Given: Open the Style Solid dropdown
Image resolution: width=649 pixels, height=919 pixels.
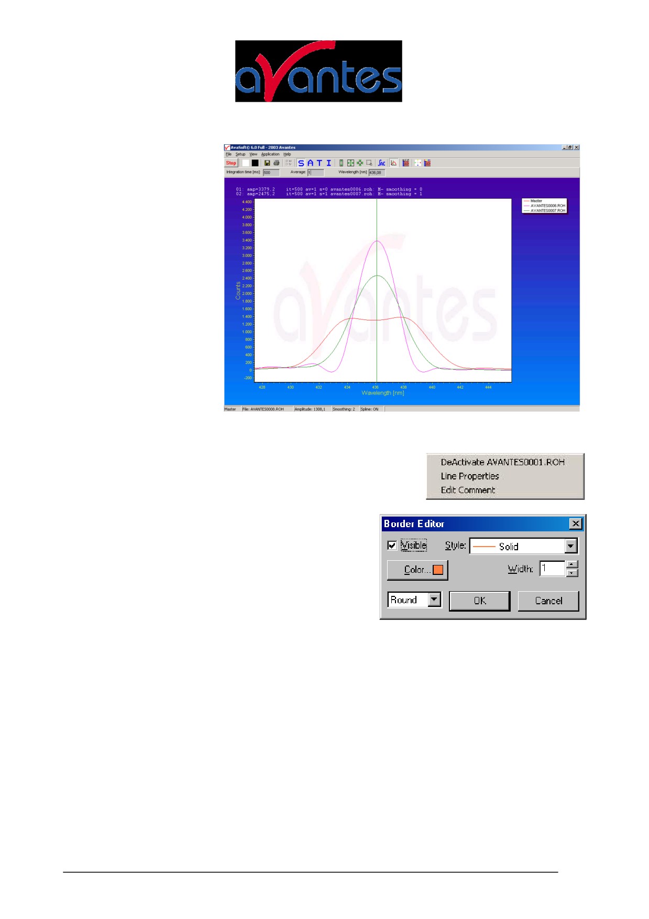Looking at the screenshot, I should [x=524, y=546].
